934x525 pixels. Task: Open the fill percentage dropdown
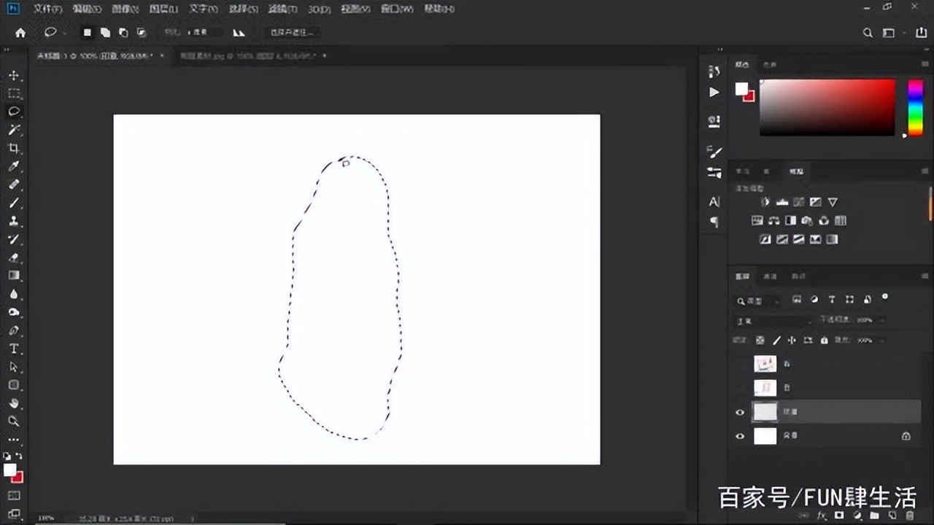(879, 340)
